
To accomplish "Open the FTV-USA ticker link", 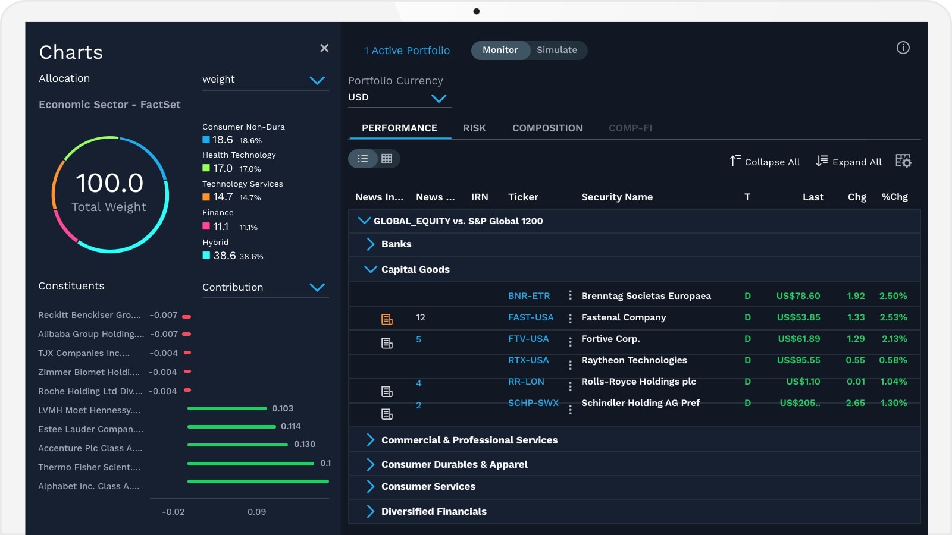I will click(528, 339).
